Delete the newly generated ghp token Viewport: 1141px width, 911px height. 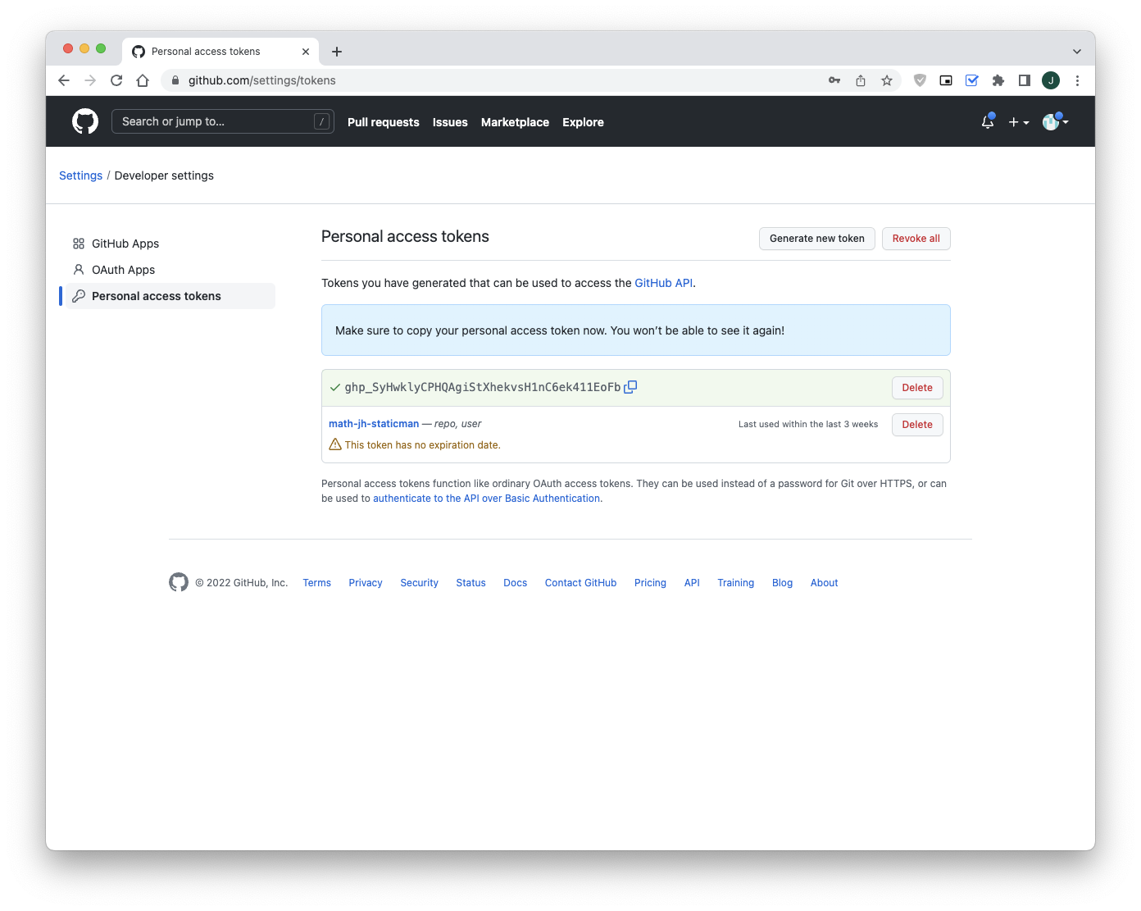(x=917, y=388)
